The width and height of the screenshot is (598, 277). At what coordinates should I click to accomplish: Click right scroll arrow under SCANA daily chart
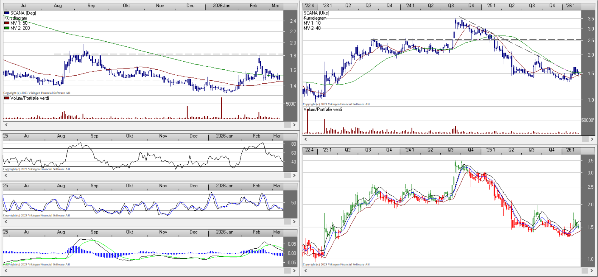(x=294, y=125)
